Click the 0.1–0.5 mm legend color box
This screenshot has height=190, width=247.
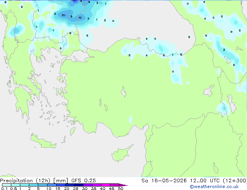pos(7,185)
